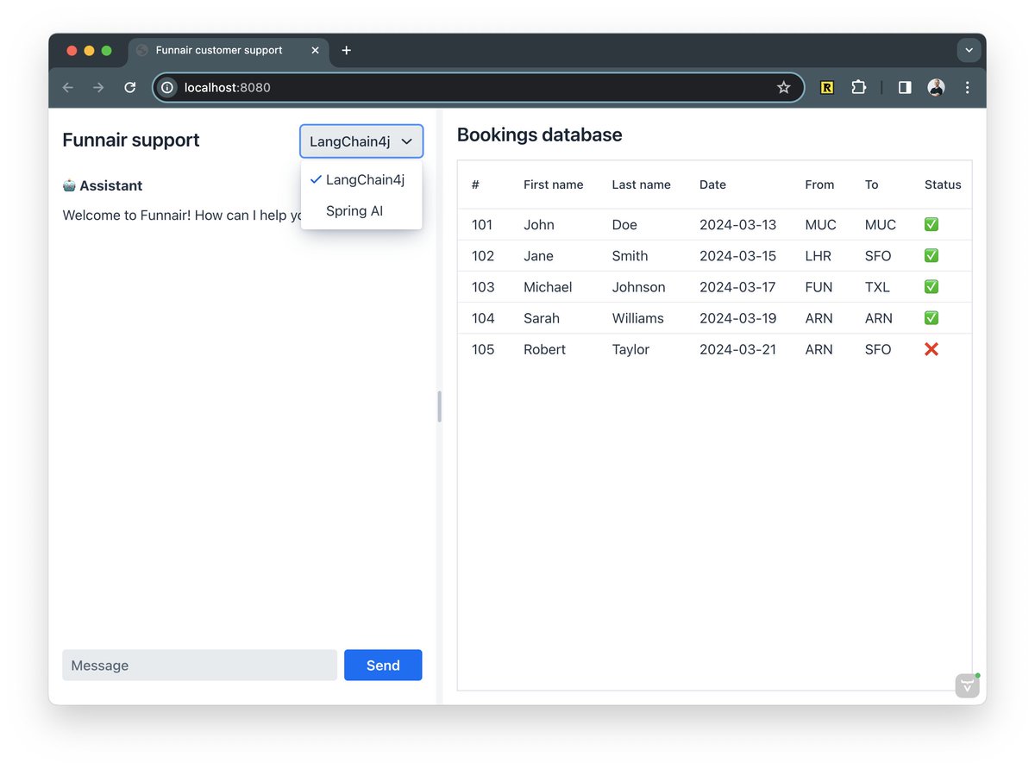Click date 2024-03-19

click(737, 317)
